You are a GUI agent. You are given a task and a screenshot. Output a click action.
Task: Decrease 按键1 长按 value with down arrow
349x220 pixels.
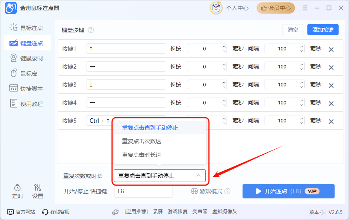[x=224, y=51]
